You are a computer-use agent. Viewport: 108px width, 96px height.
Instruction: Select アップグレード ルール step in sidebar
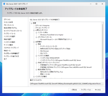(10, 34)
